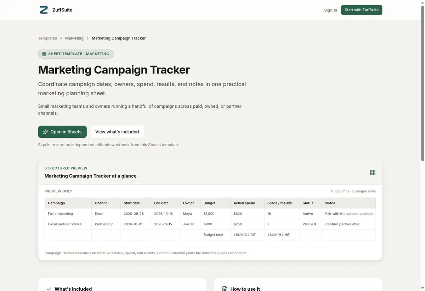Viewport: 425px width, 291px height.
Task: Click View what's included button
Action: (117, 132)
